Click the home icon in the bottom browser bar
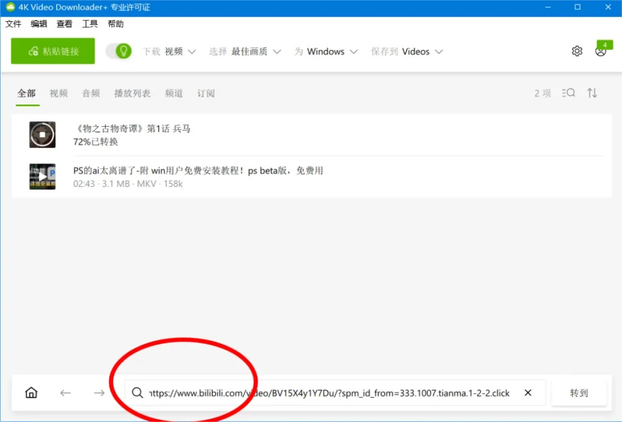 [x=31, y=393]
